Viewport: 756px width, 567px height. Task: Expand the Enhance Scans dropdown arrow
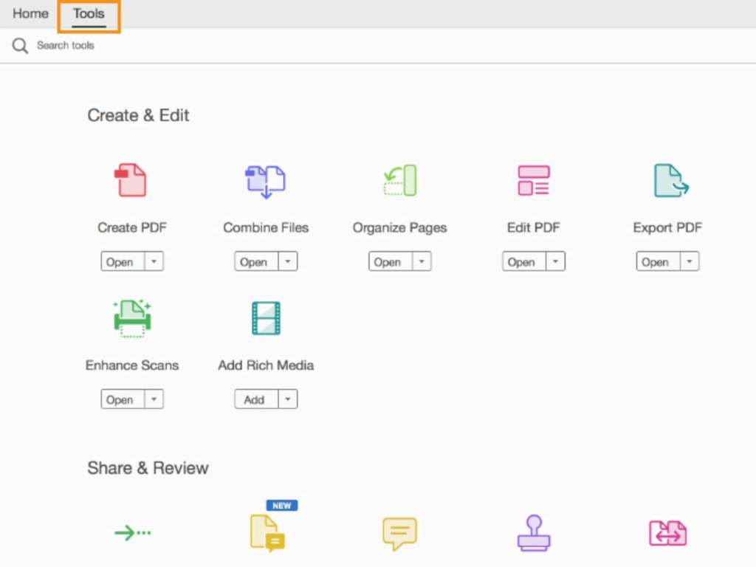(154, 399)
